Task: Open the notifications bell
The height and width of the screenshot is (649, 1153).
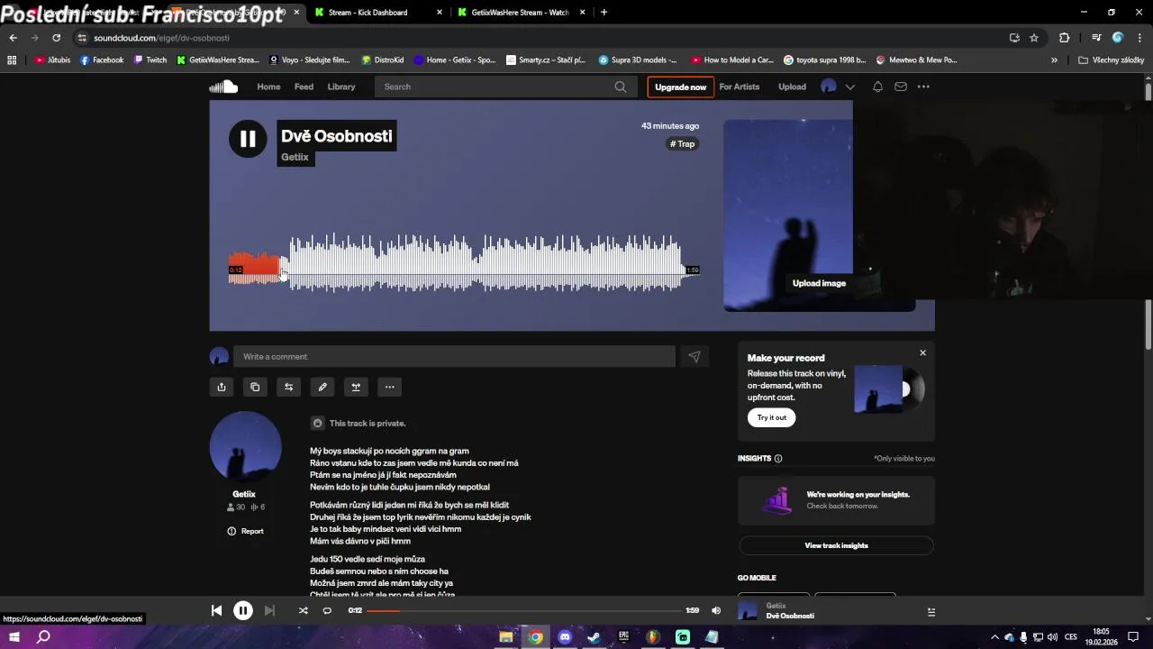Action: click(877, 87)
